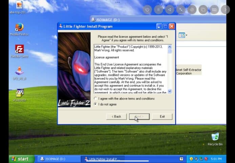Click the Back button in installer

116,116
